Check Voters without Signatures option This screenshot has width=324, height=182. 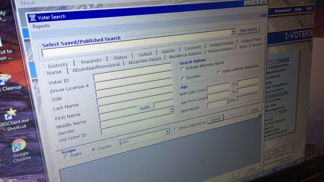coord(219,72)
